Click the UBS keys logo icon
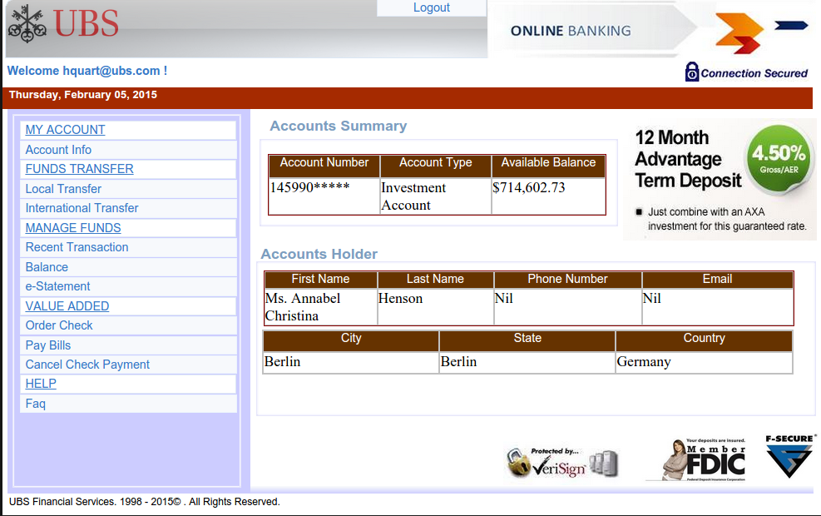 click(27, 23)
